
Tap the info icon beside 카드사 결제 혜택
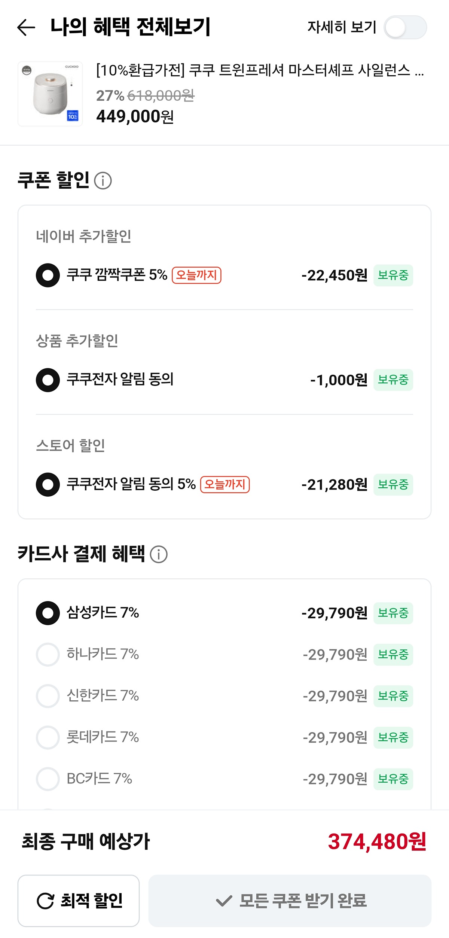coord(159,554)
